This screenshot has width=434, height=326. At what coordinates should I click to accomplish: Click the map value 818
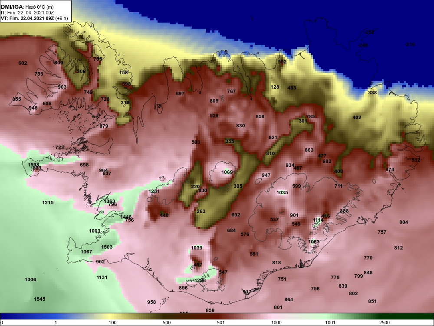(x=276, y=263)
